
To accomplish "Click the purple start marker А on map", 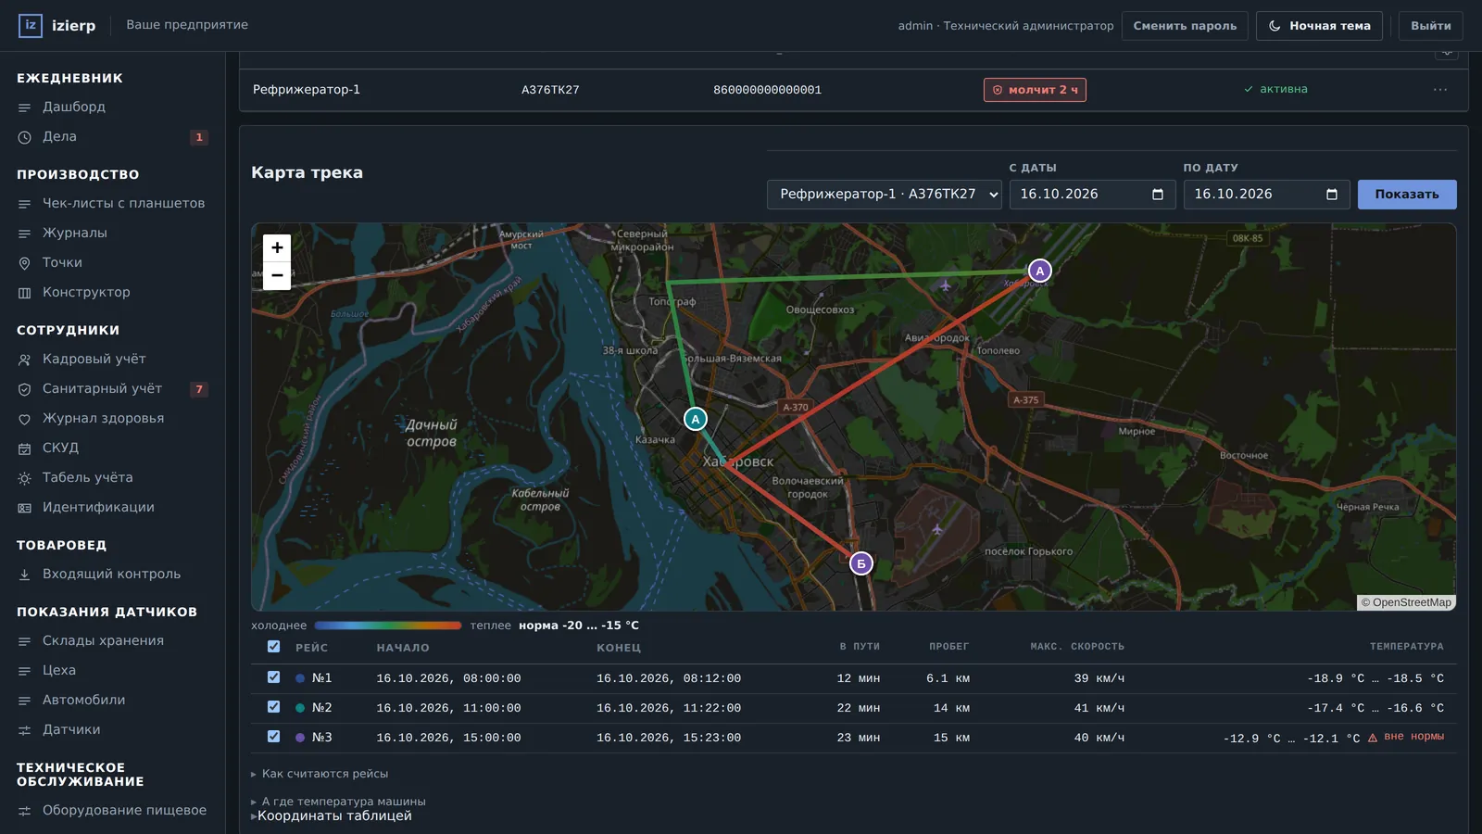I will tap(1040, 271).
